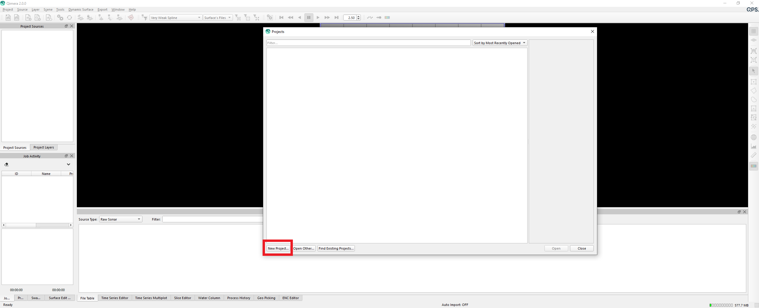
Task: Open the Very Weak Spline dropdown
Action: click(x=176, y=17)
